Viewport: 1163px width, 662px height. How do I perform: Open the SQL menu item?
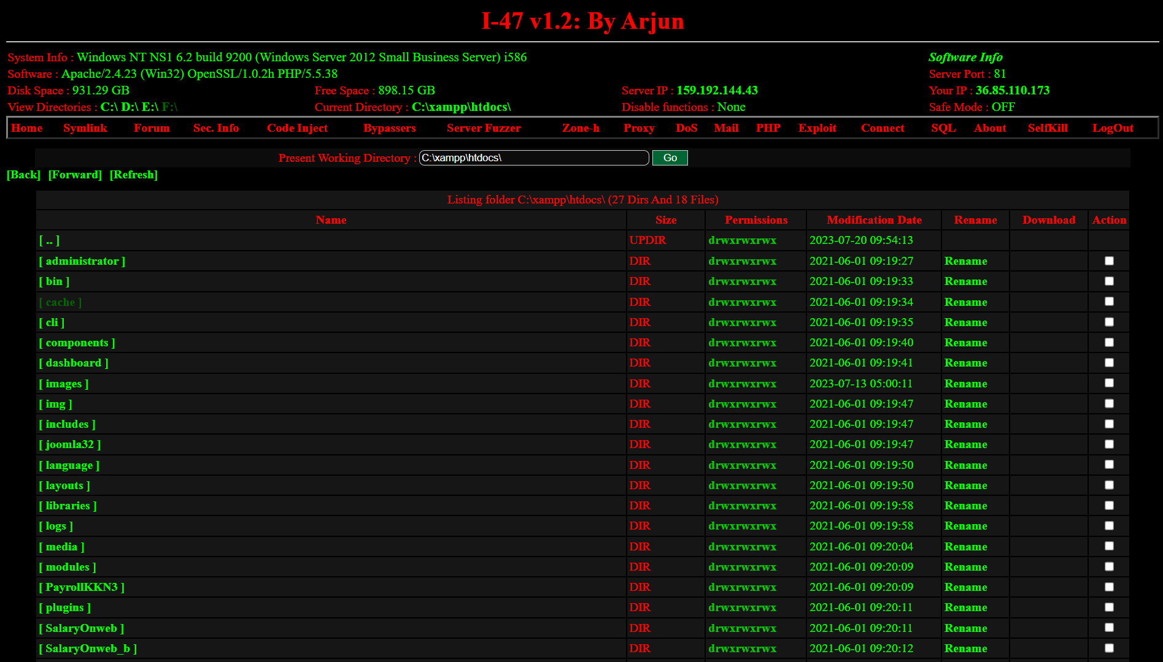(943, 128)
